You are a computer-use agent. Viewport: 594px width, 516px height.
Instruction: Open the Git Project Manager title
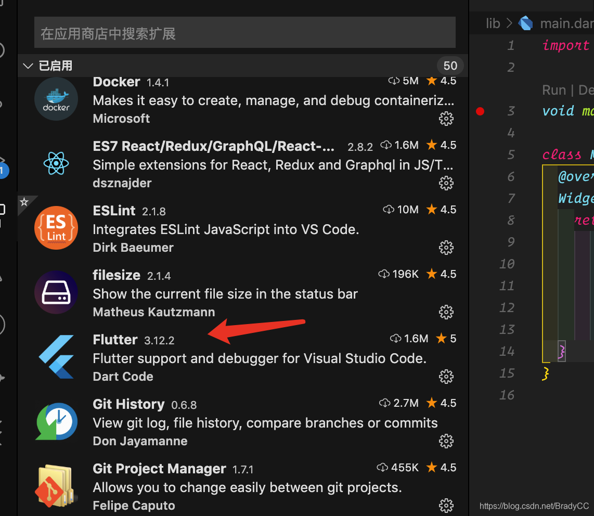160,469
